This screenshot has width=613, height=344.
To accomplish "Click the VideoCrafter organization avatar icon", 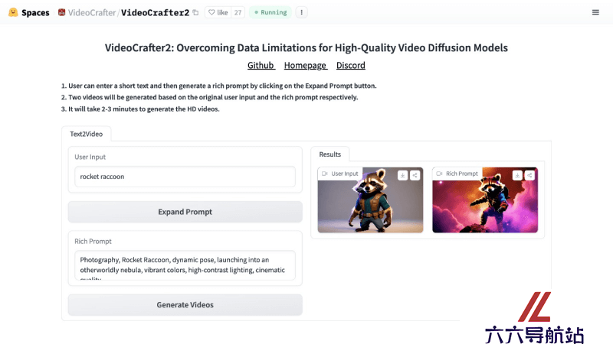I will click(61, 12).
